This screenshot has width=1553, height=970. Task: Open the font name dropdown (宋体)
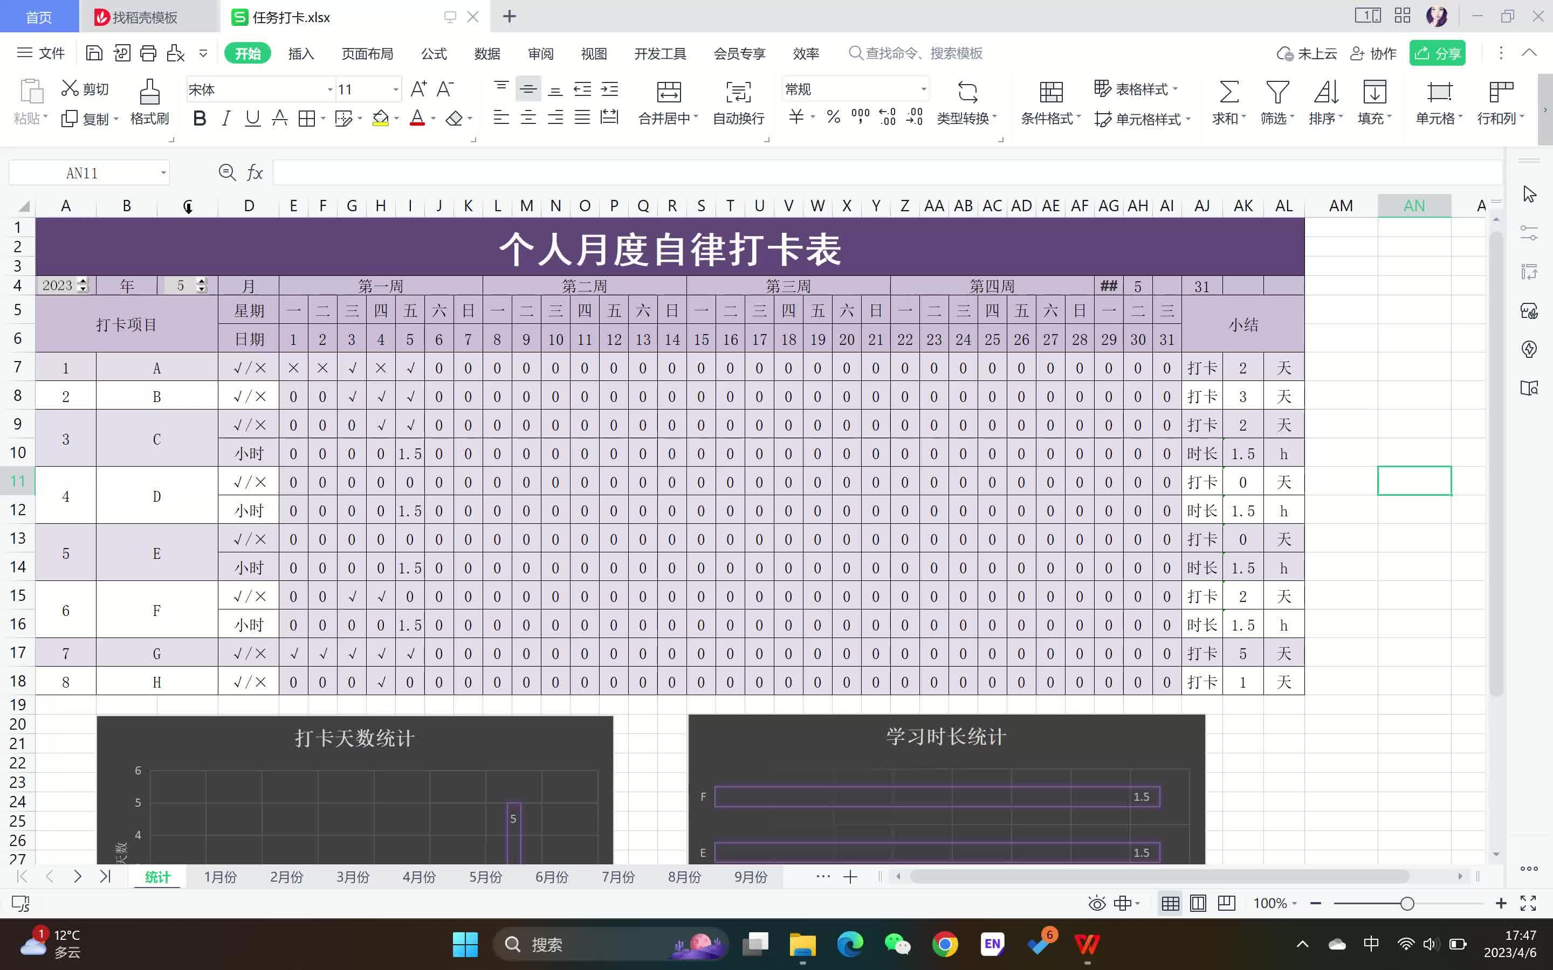click(330, 89)
